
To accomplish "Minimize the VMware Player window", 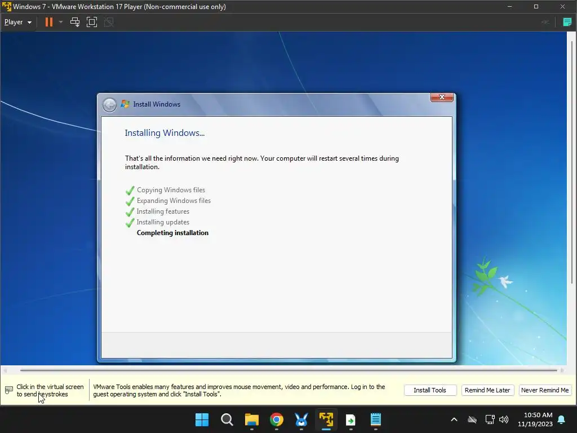I will click(509, 7).
